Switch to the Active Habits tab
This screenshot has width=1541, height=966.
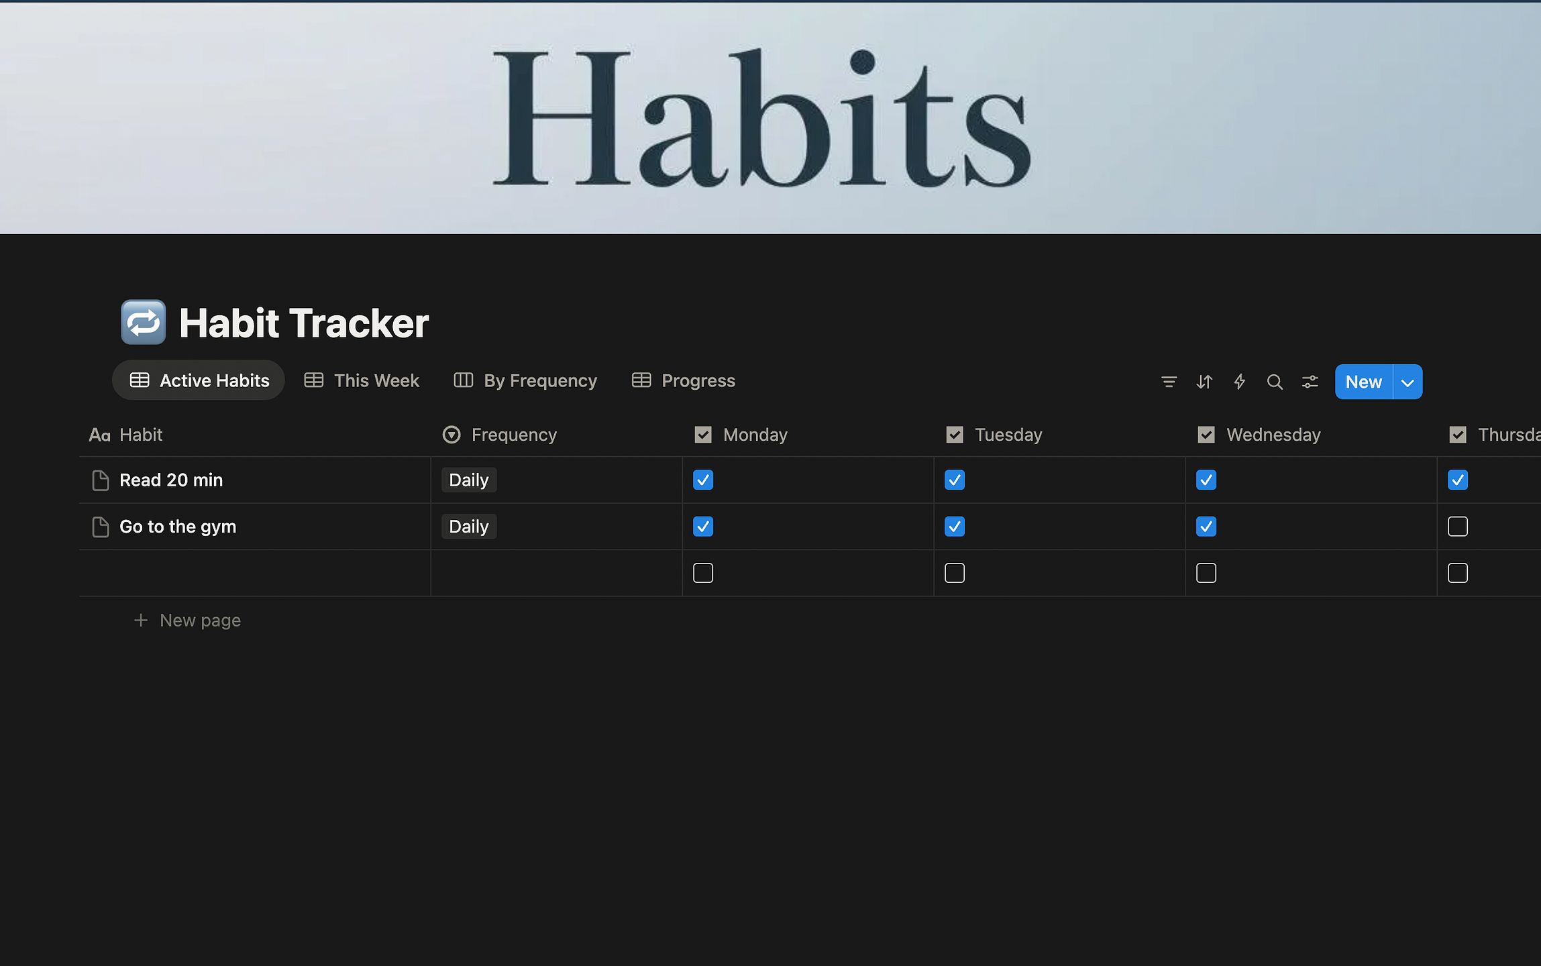(199, 380)
